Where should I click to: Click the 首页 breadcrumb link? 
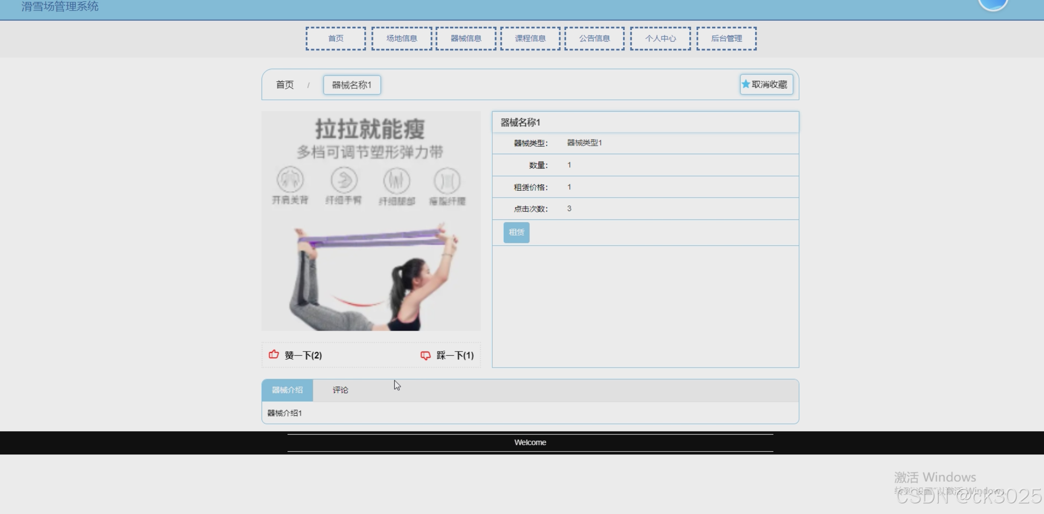(285, 85)
